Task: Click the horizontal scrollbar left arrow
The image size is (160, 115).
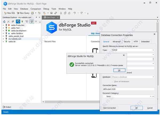Action: [x=43, y=102]
